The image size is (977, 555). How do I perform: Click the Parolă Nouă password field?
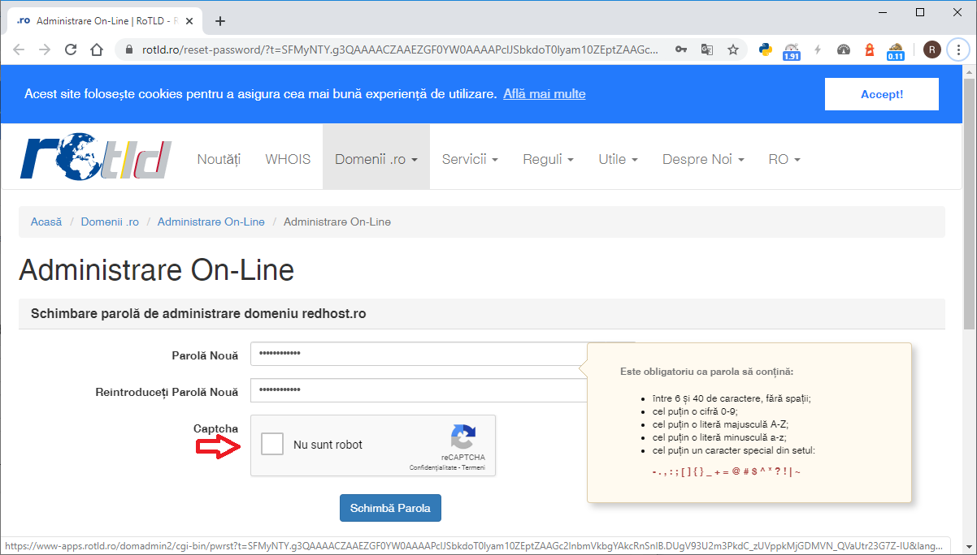[415, 354]
